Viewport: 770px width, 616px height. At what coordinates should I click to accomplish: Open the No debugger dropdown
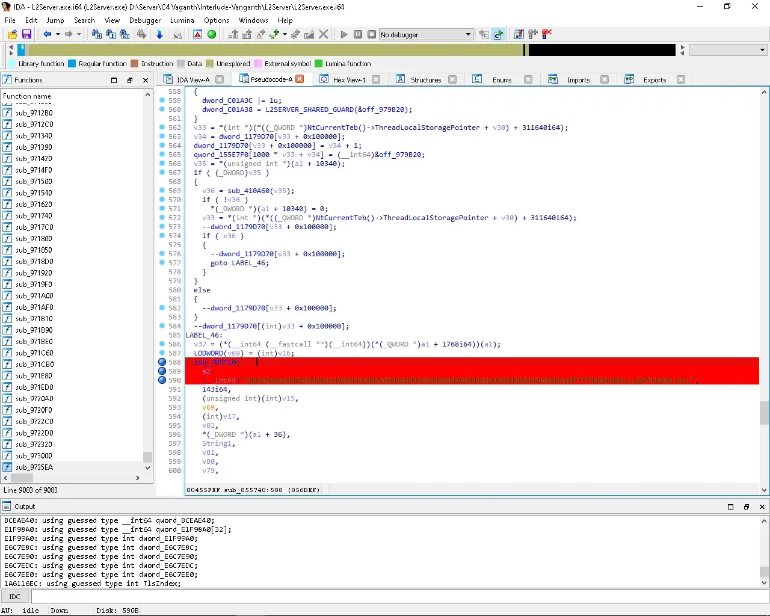[426, 34]
